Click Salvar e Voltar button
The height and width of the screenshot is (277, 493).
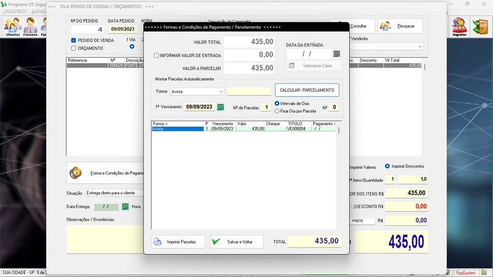pyautogui.click(x=237, y=242)
